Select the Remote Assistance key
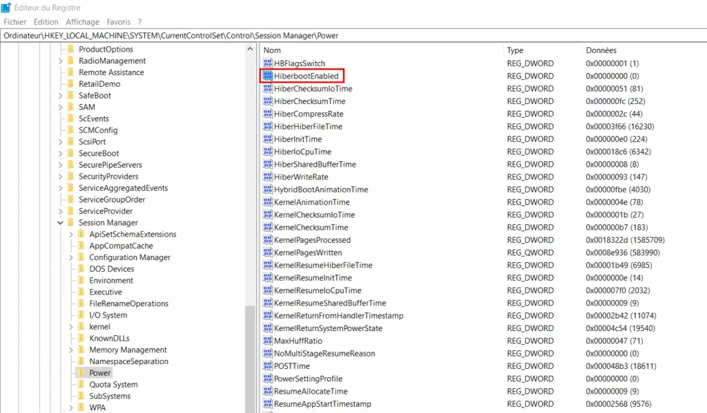The image size is (707, 413). 111,72
